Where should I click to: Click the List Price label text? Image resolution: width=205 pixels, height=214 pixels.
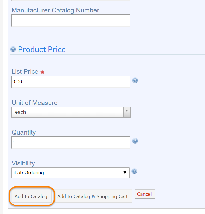click(x=25, y=72)
